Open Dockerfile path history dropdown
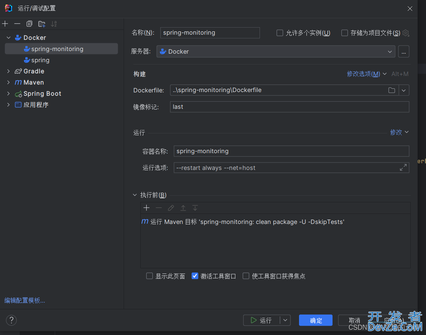This screenshot has height=335, width=426. click(x=404, y=90)
